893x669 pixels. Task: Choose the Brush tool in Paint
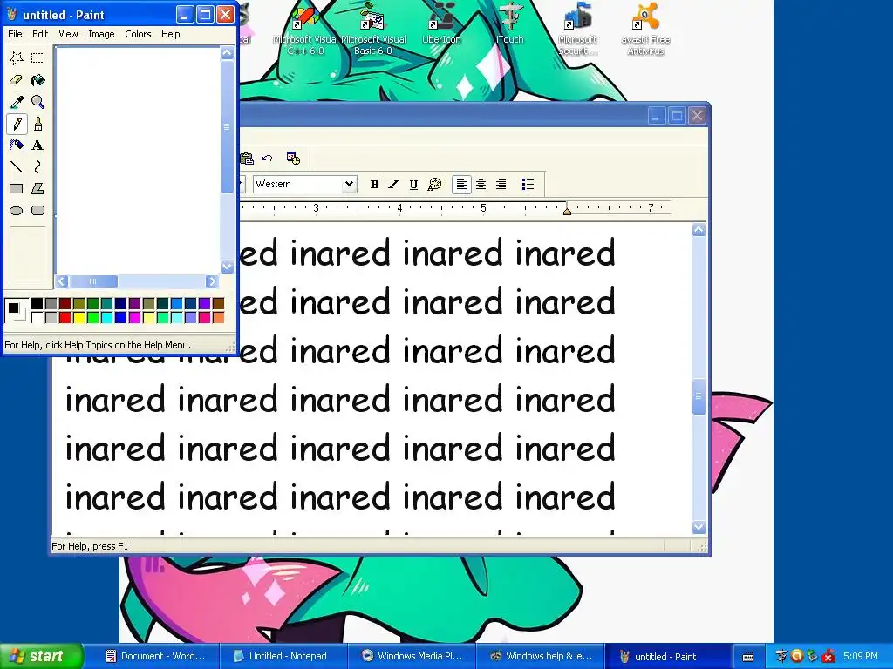[38, 124]
